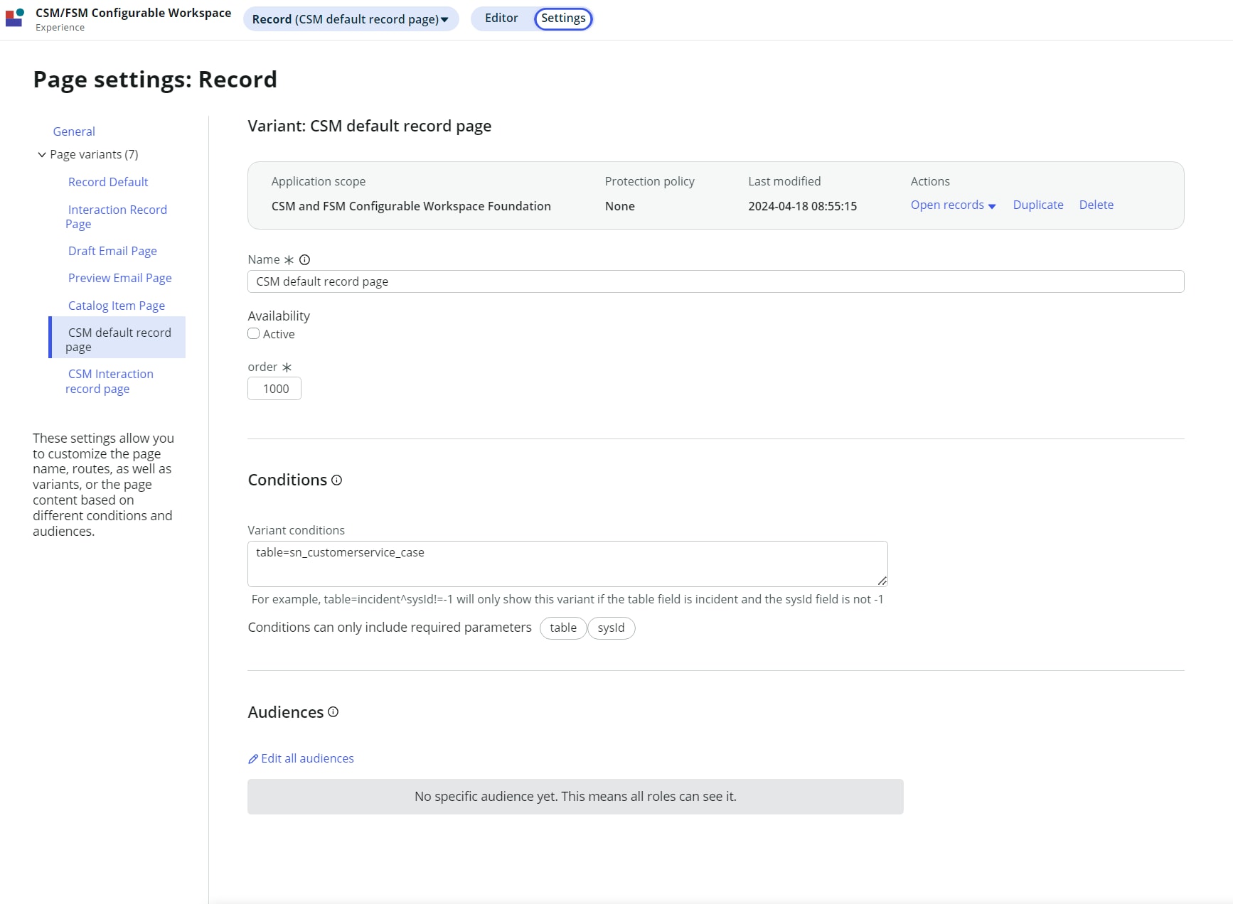Collapse the Page variants list

tap(41, 155)
